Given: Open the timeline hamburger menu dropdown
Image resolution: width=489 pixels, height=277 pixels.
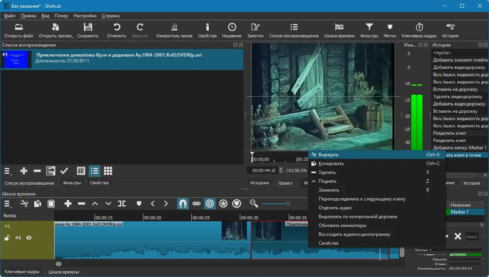Looking at the screenshot, I should click(x=8, y=204).
